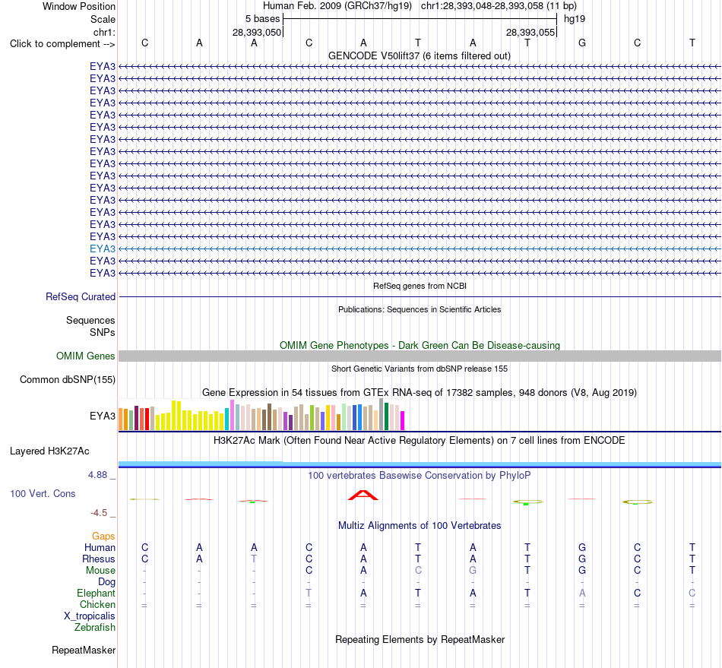Click the large red A conservation logo
The width and height of the screenshot is (722, 668).
coord(363,495)
